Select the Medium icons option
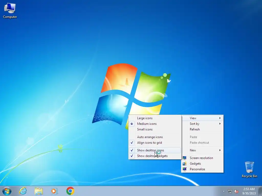Screen dimensions: 262x196 tap(155, 124)
